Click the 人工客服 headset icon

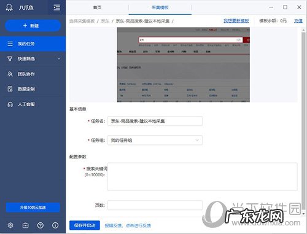coord(10,104)
